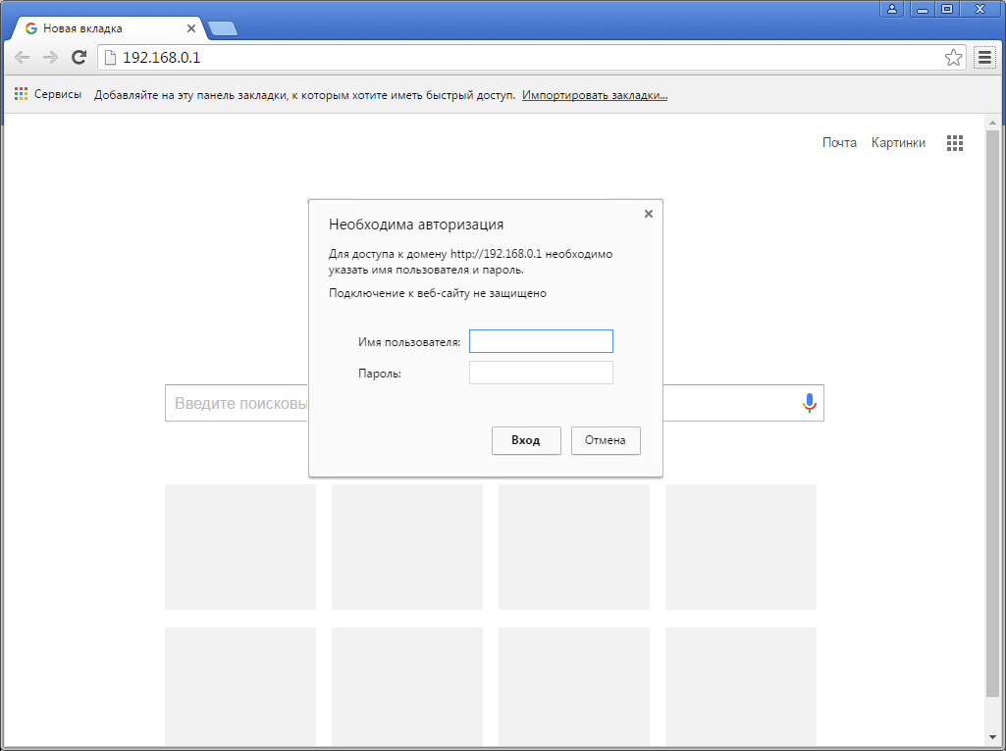Viewport: 1006px width, 751px height.
Task: Open Сервисы apps shortcut
Action: [48, 95]
